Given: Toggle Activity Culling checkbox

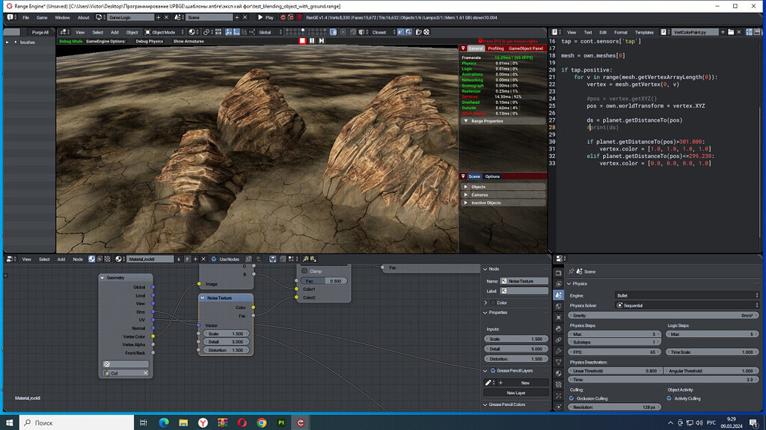Looking at the screenshot, I should pos(670,399).
